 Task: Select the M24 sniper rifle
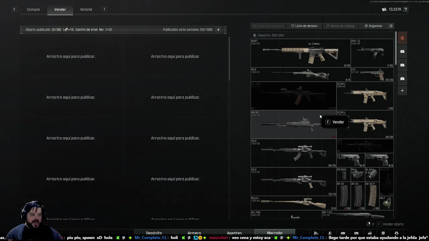tap(301, 75)
